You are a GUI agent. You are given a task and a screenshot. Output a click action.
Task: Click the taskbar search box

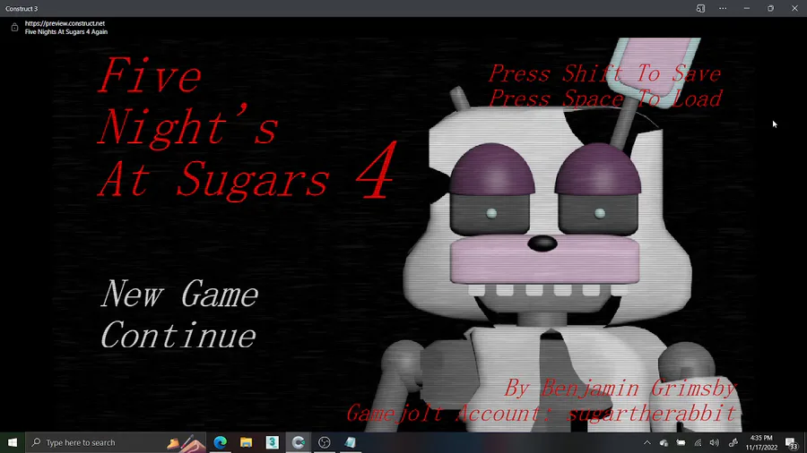pyautogui.click(x=116, y=442)
